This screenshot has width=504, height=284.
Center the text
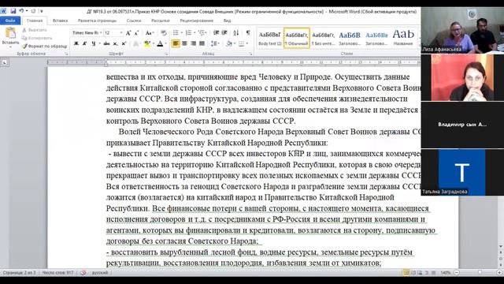[x=184, y=43]
